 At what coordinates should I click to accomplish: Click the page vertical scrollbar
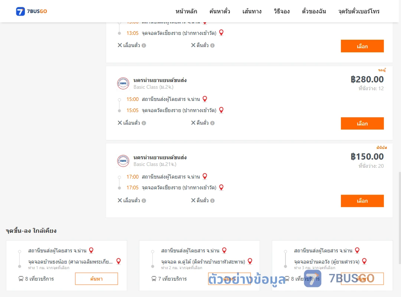pyautogui.click(x=400, y=218)
